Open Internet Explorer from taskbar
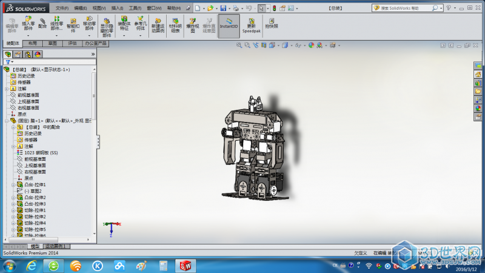The height and width of the screenshot is (273, 485). pyautogui.click(x=32, y=266)
